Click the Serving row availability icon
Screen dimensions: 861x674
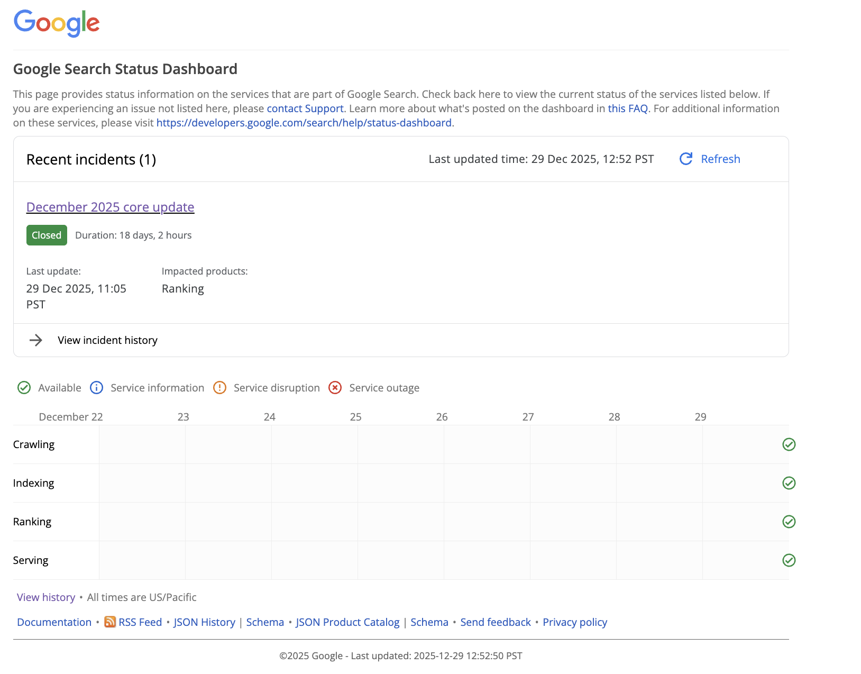pos(789,560)
